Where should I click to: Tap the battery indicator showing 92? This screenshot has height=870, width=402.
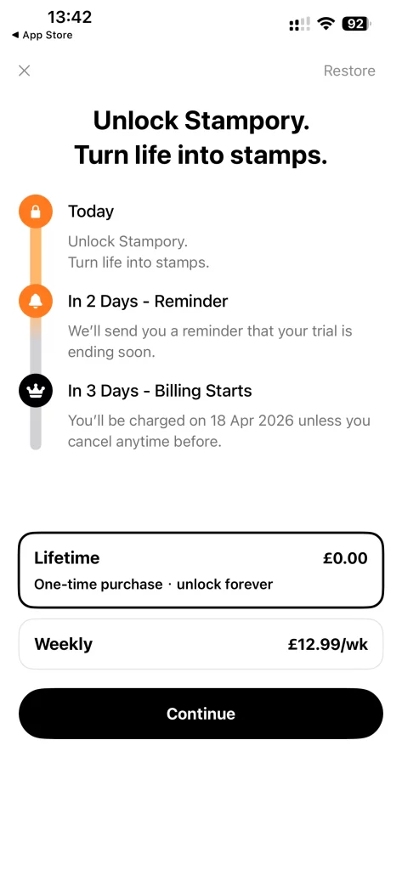[x=357, y=24]
